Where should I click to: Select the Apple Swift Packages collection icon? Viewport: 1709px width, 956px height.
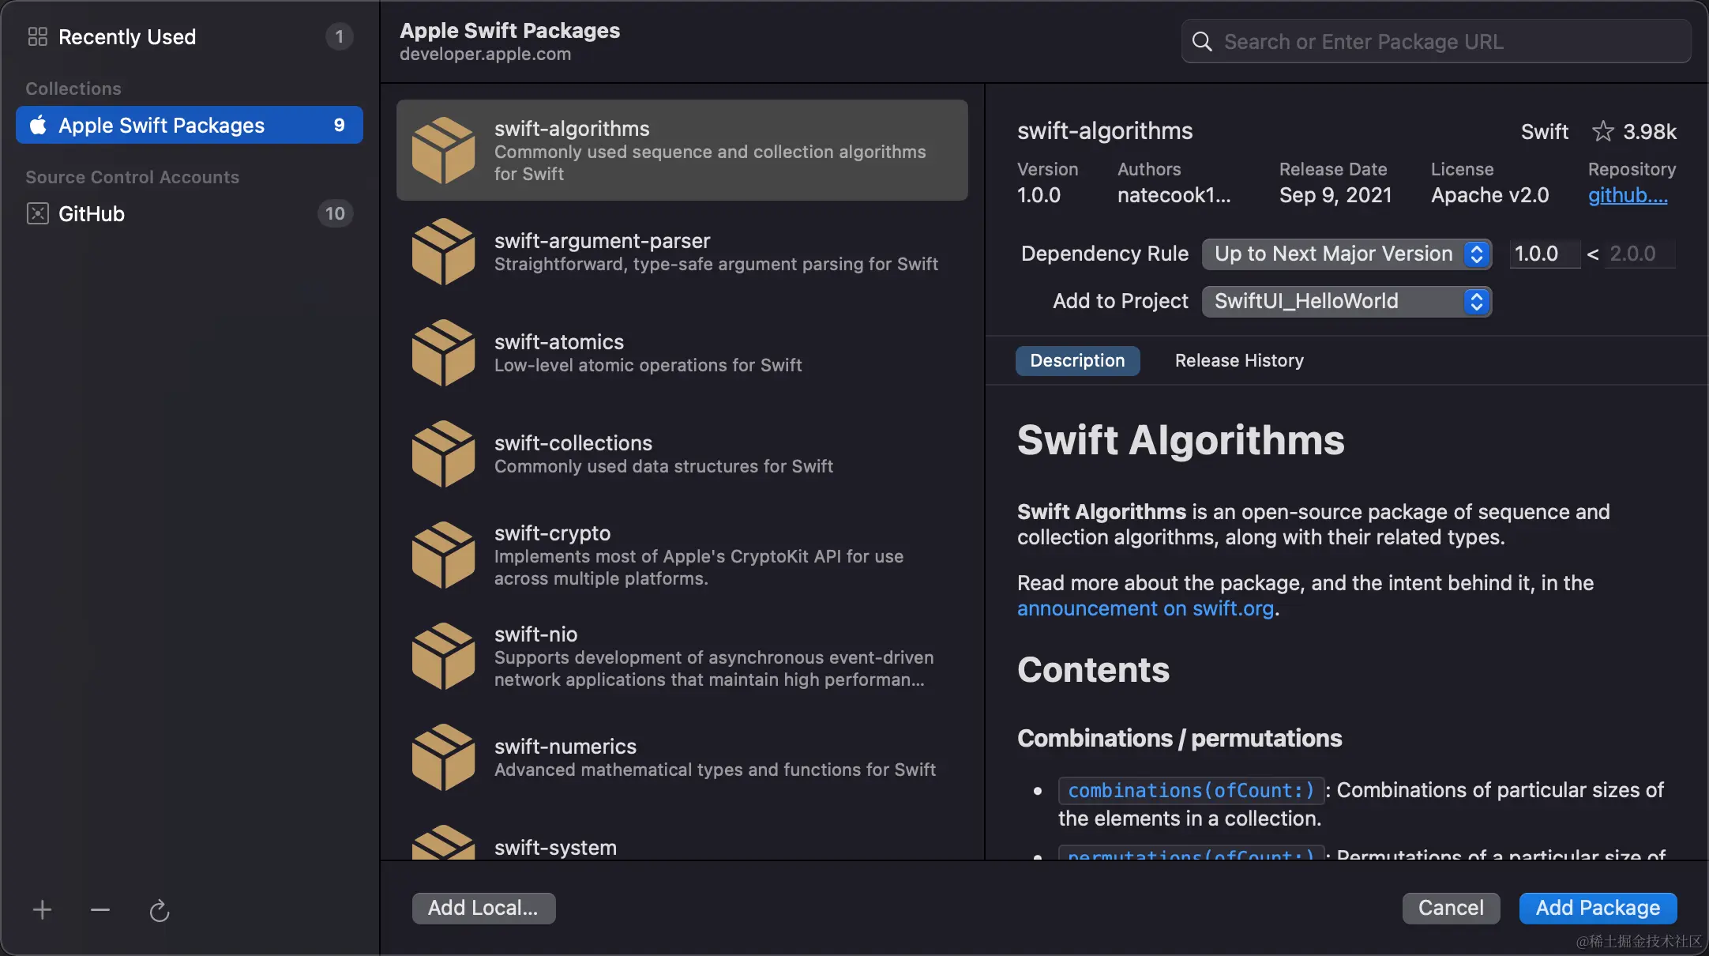[36, 125]
